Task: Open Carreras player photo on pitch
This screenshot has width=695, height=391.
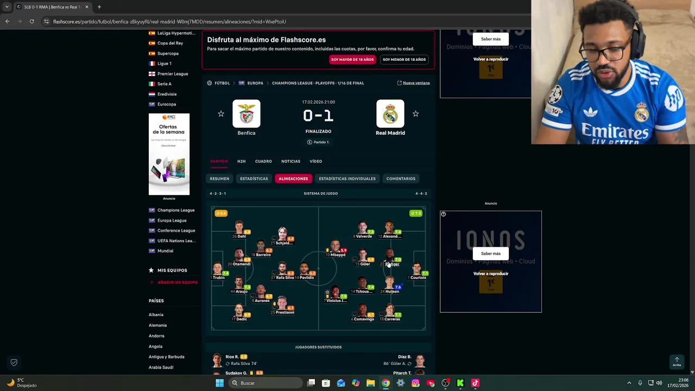Action: [x=389, y=311]
